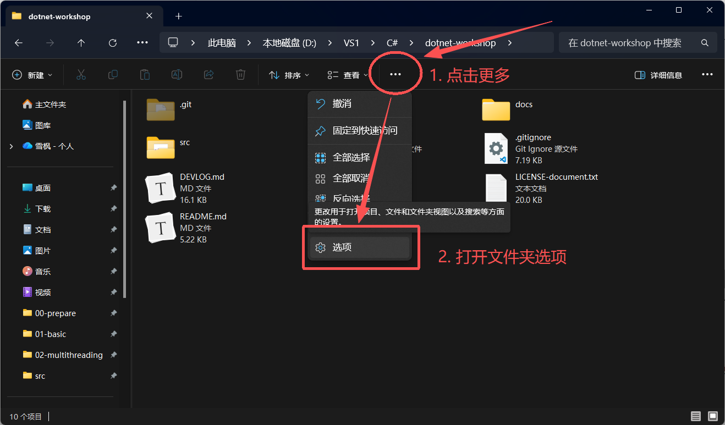Go to 此电脑 breadcrumb
The height and width of the screenshot is (425, 725).
[x=222, y=43]
